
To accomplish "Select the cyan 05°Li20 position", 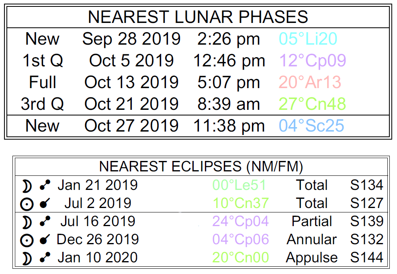I will (308, 39).
